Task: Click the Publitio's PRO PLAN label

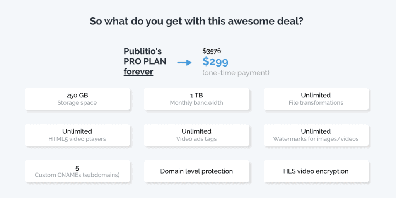Action: pos(145,56)
